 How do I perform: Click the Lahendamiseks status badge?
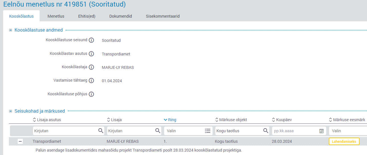click(344, 141)
